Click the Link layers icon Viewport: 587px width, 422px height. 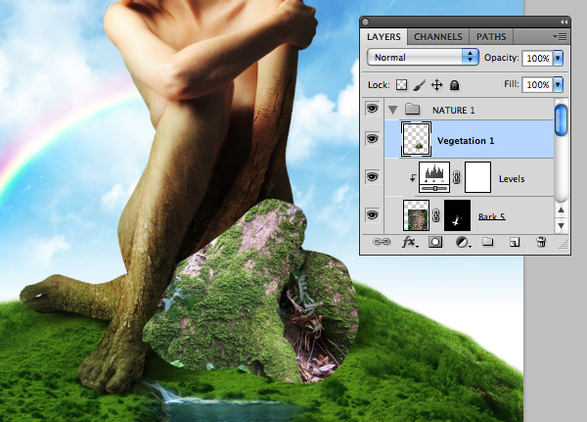click(x=382, y=242)
